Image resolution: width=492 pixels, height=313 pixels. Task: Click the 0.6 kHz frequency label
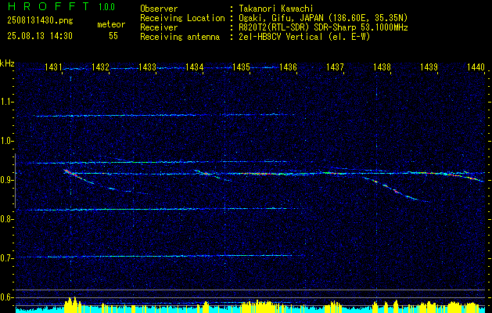(x=5, y=297)
